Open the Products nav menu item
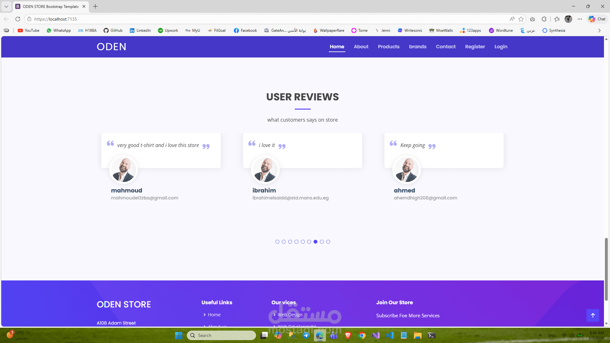The width and height of the screenshot is (610, 343). pyautogui.click(x=389, y=47)
